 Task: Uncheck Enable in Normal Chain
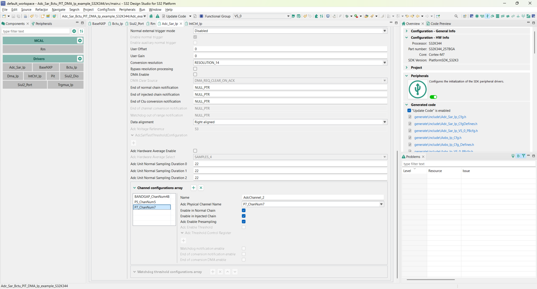pyautogui.click(x=244, y=211)
